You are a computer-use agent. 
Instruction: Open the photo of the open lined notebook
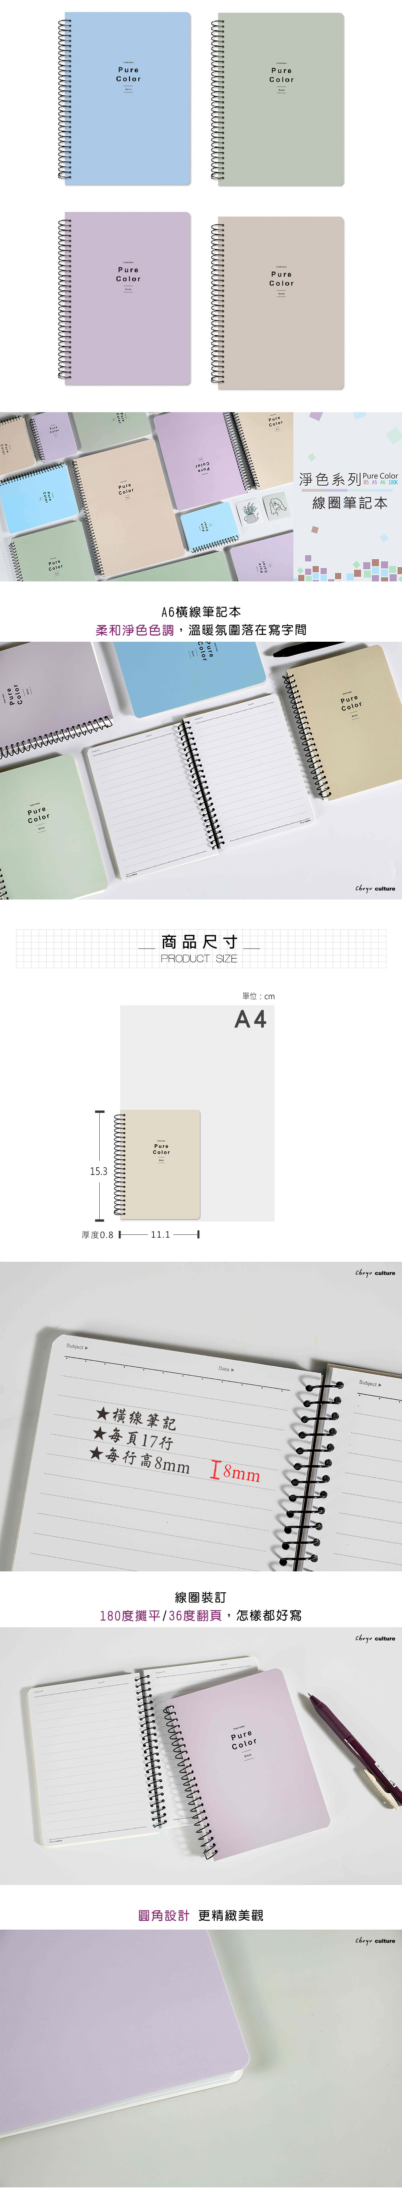point(201,770)
